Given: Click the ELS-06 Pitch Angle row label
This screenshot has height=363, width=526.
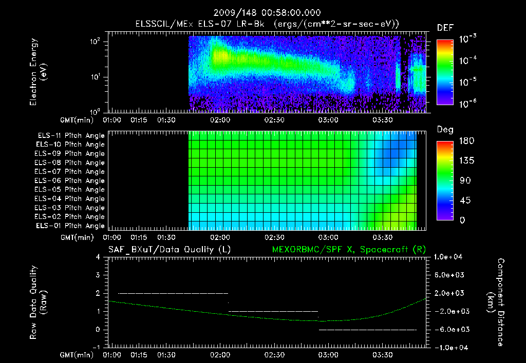Looking at the screenshot, I should pyautogui.click(x=70, y=181).
